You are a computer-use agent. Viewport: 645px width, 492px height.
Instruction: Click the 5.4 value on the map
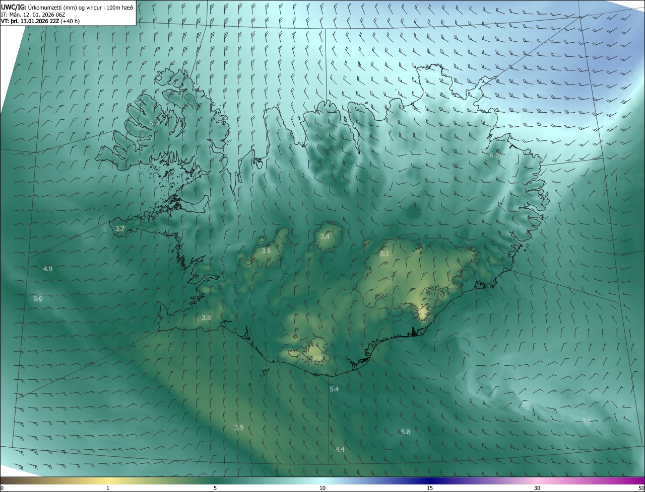click(334, 389)
